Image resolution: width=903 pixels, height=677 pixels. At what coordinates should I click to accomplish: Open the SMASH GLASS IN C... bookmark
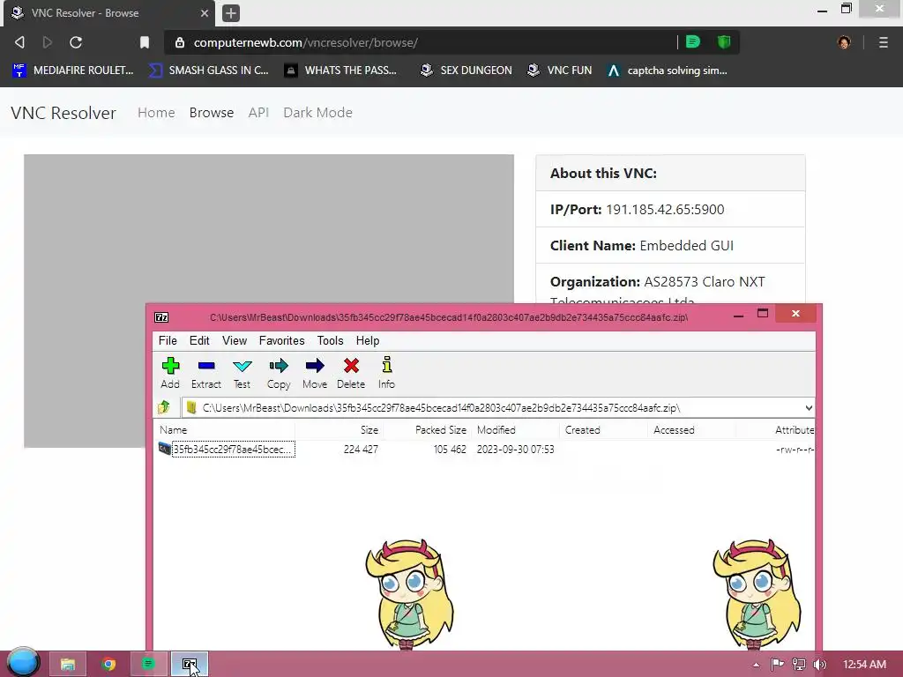click(208, 71)
